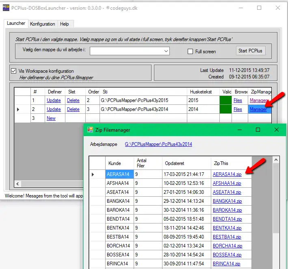The image size is (288, 269).
Task: Click scroll-up arrow in Zip Filemanager list
Action: pyautogui.click(x=276, y=160)
